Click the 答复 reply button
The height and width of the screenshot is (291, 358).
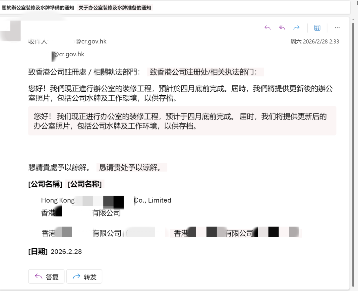click(x=46, y=276)
